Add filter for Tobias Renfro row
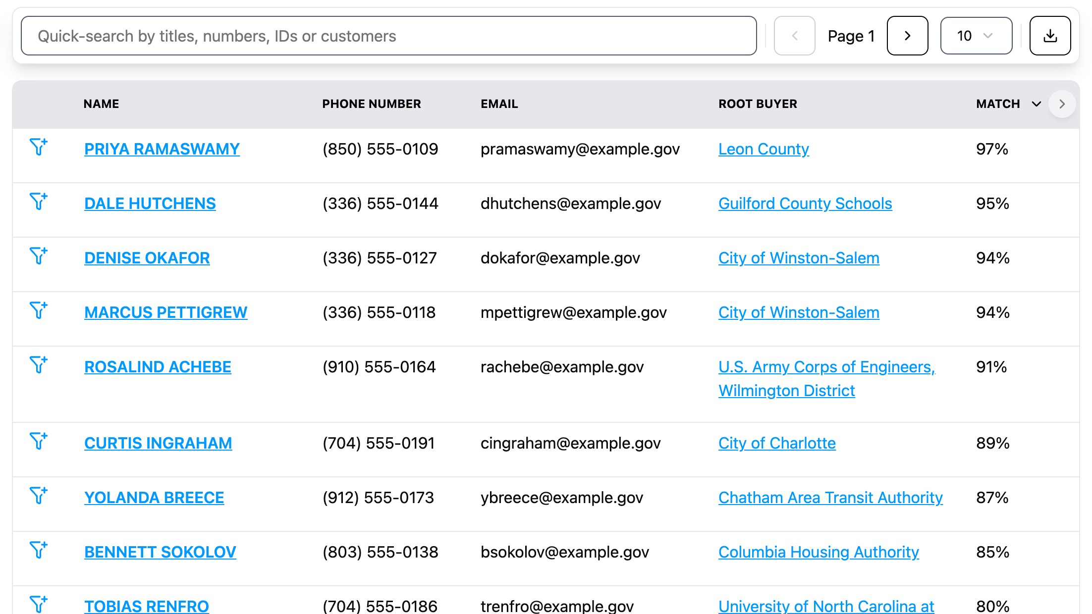This screenshot has width=1092, height=614. click(39, 604)
